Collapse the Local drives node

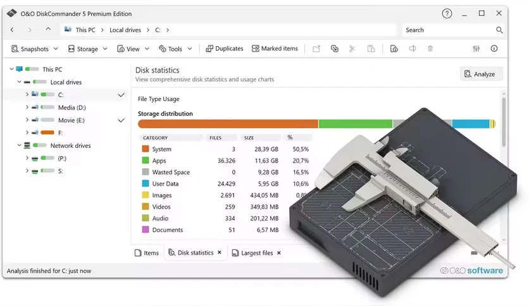click(19, 82)
